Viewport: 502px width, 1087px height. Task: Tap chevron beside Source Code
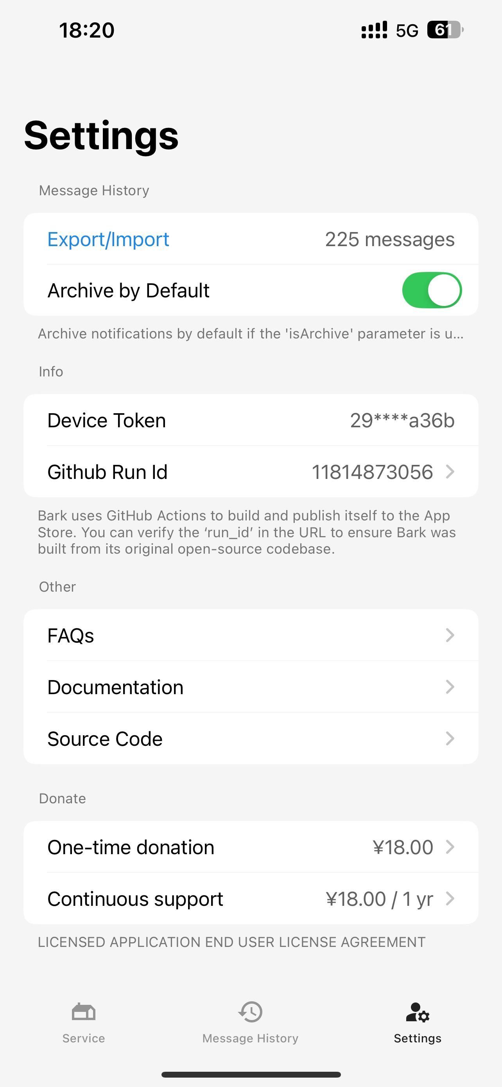click(450, 738)
